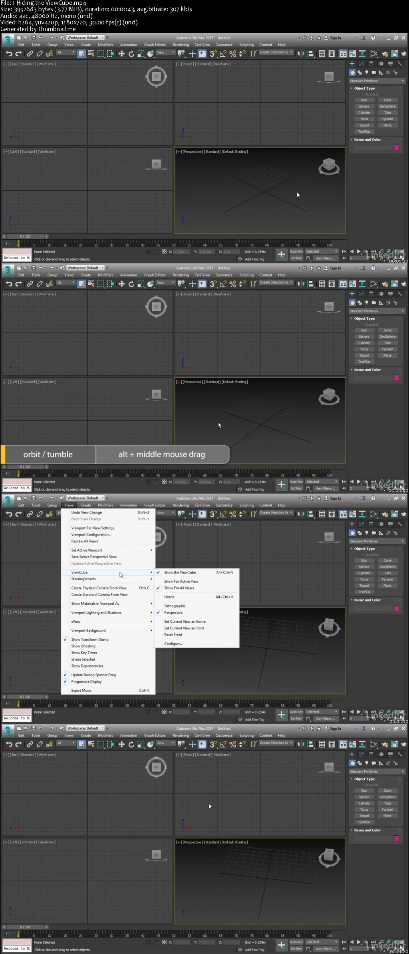Open the Create Selection Set dropdown in the 00:00:20 frame
Viewport: 409px width, 954px height.
[276, 52]
